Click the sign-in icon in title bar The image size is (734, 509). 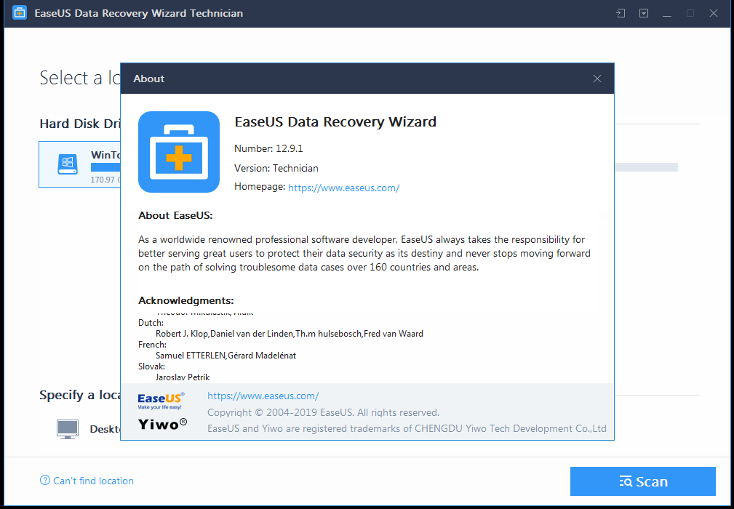[621, 13]
